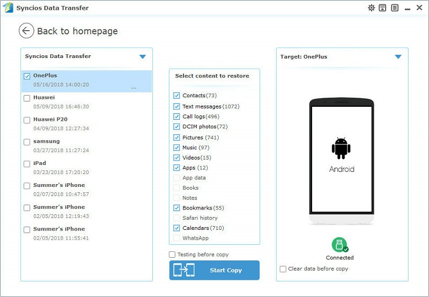This screenshot has width=429, height=297.
Task: Expand Target: OnePlus dropdown arrow
Action: point(398,57)
